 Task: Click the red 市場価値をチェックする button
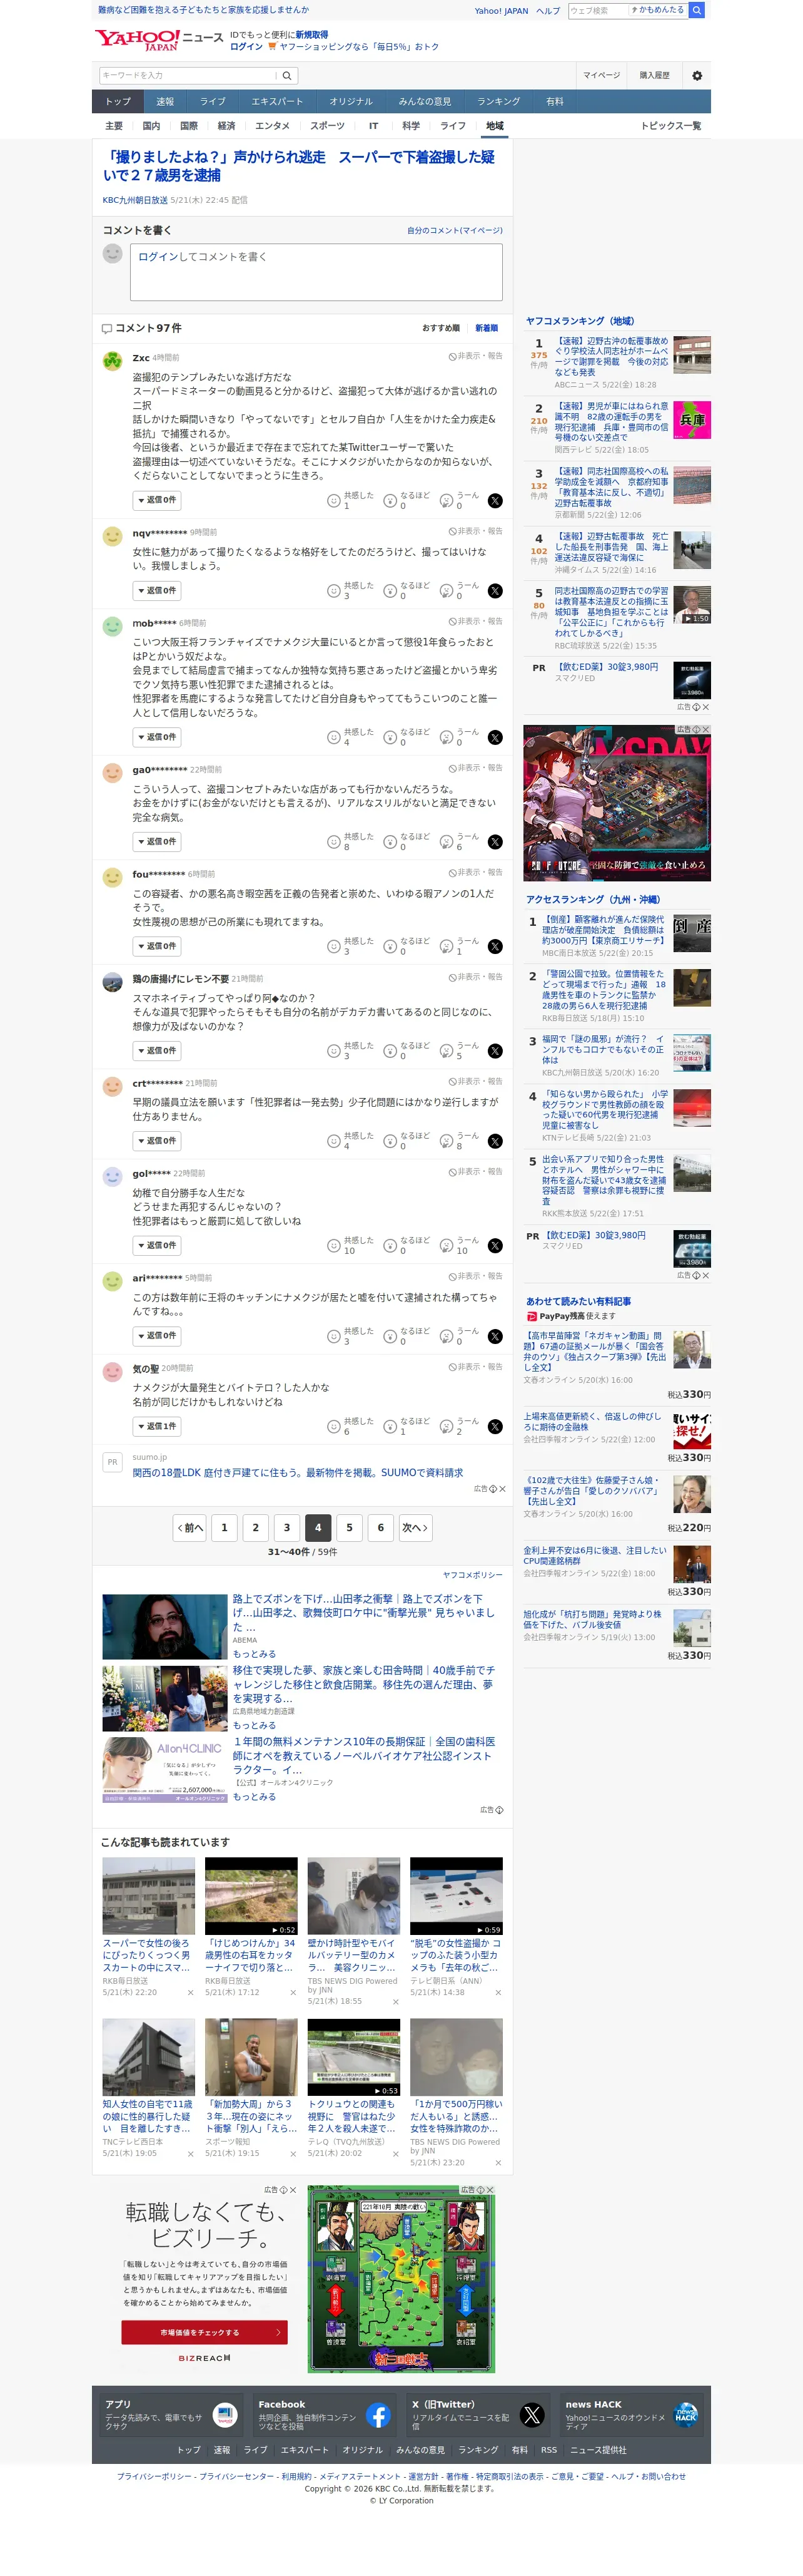pyautogui.click(x=204, y=2332)
